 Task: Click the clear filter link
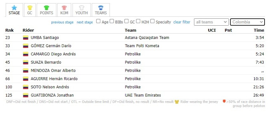tap(182, 22)
